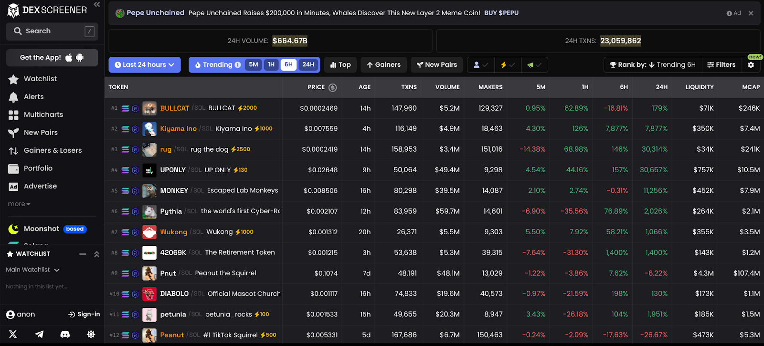Click the BULLCAT token thumbnail
Image resolution: width=764 pixels, height=346 pixels.
pyautogui.click(x=149, y=108)
